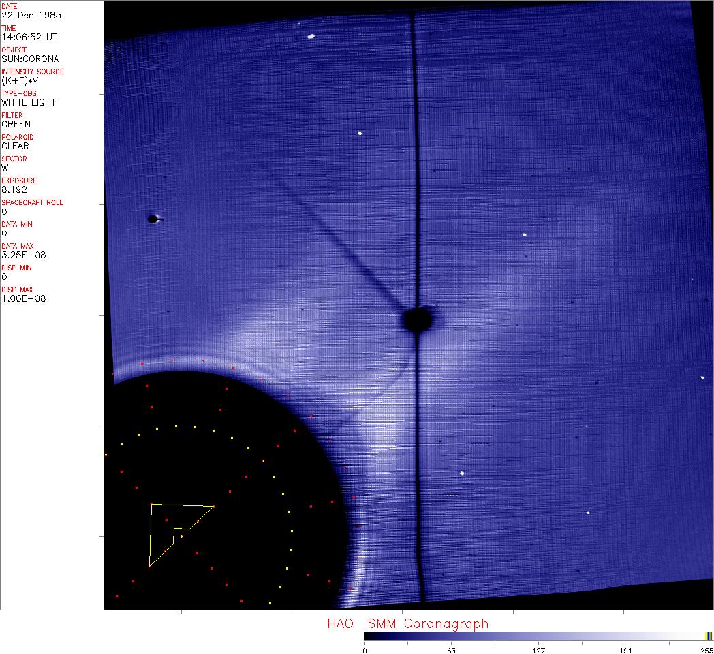Click the topmost bright white star spot

[311, 37]
